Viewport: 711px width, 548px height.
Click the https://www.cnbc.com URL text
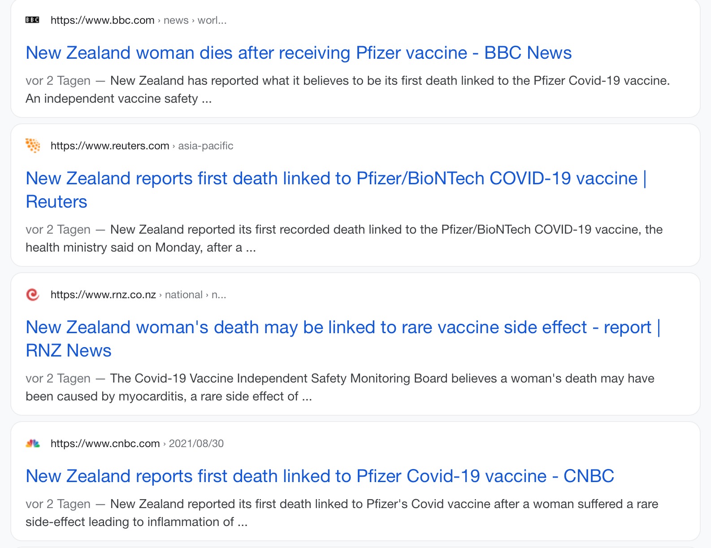click(105, 444)
